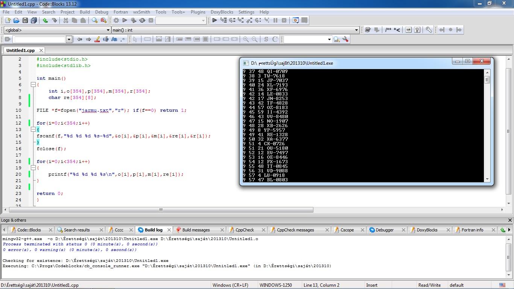Image resolution: width=514 pixels, height=289 pixels.
Task: Close the Untitled1.cpp editor tab
Action: pyautogui.click(x=41, y=50)
